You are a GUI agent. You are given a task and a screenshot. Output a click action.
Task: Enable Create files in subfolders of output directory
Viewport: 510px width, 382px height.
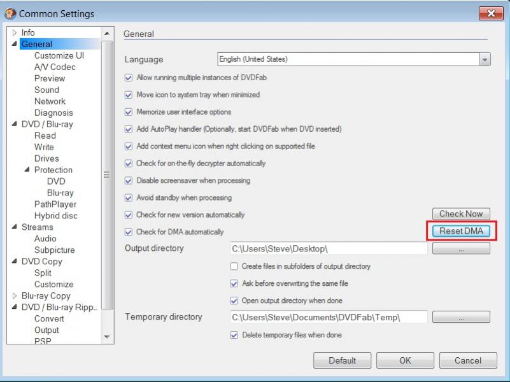tap(234, 266)
